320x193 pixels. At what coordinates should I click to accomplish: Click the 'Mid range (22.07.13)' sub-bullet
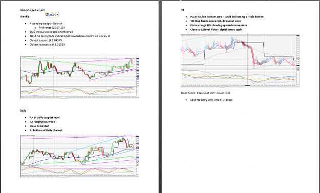tap(52, 27)
